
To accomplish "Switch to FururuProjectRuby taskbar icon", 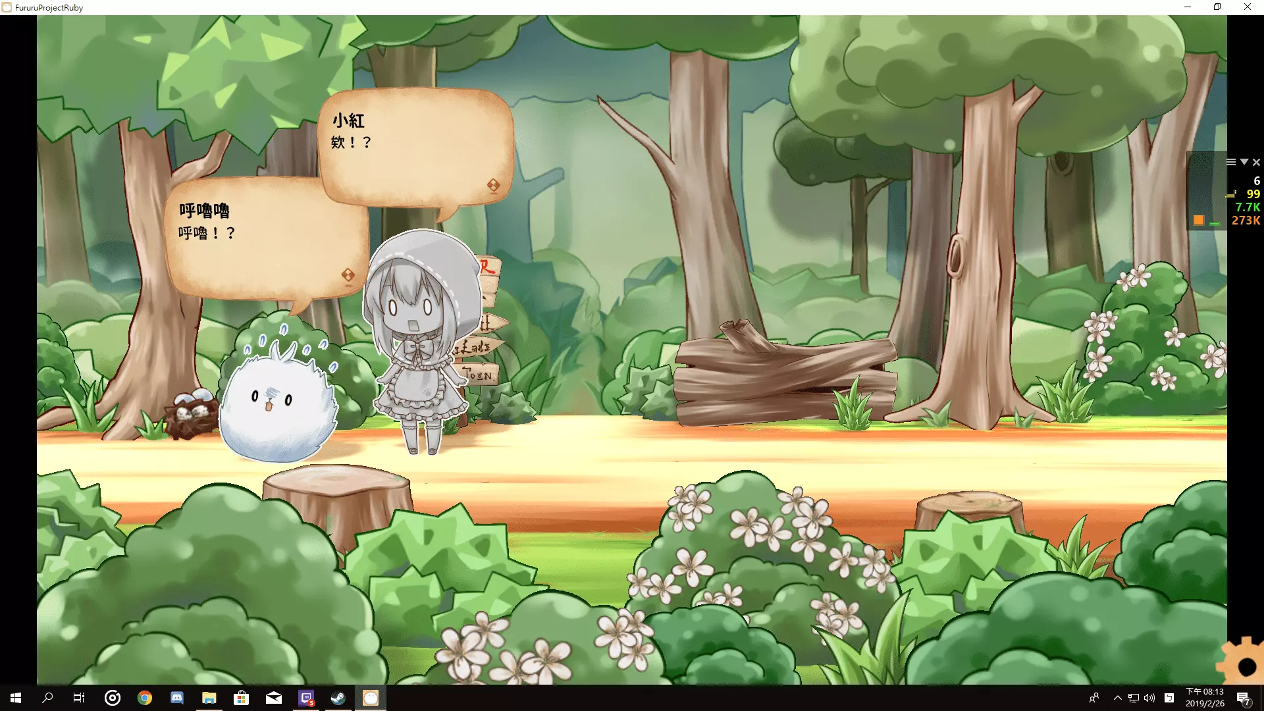I will pyautogui.click(x=371, y=698).
